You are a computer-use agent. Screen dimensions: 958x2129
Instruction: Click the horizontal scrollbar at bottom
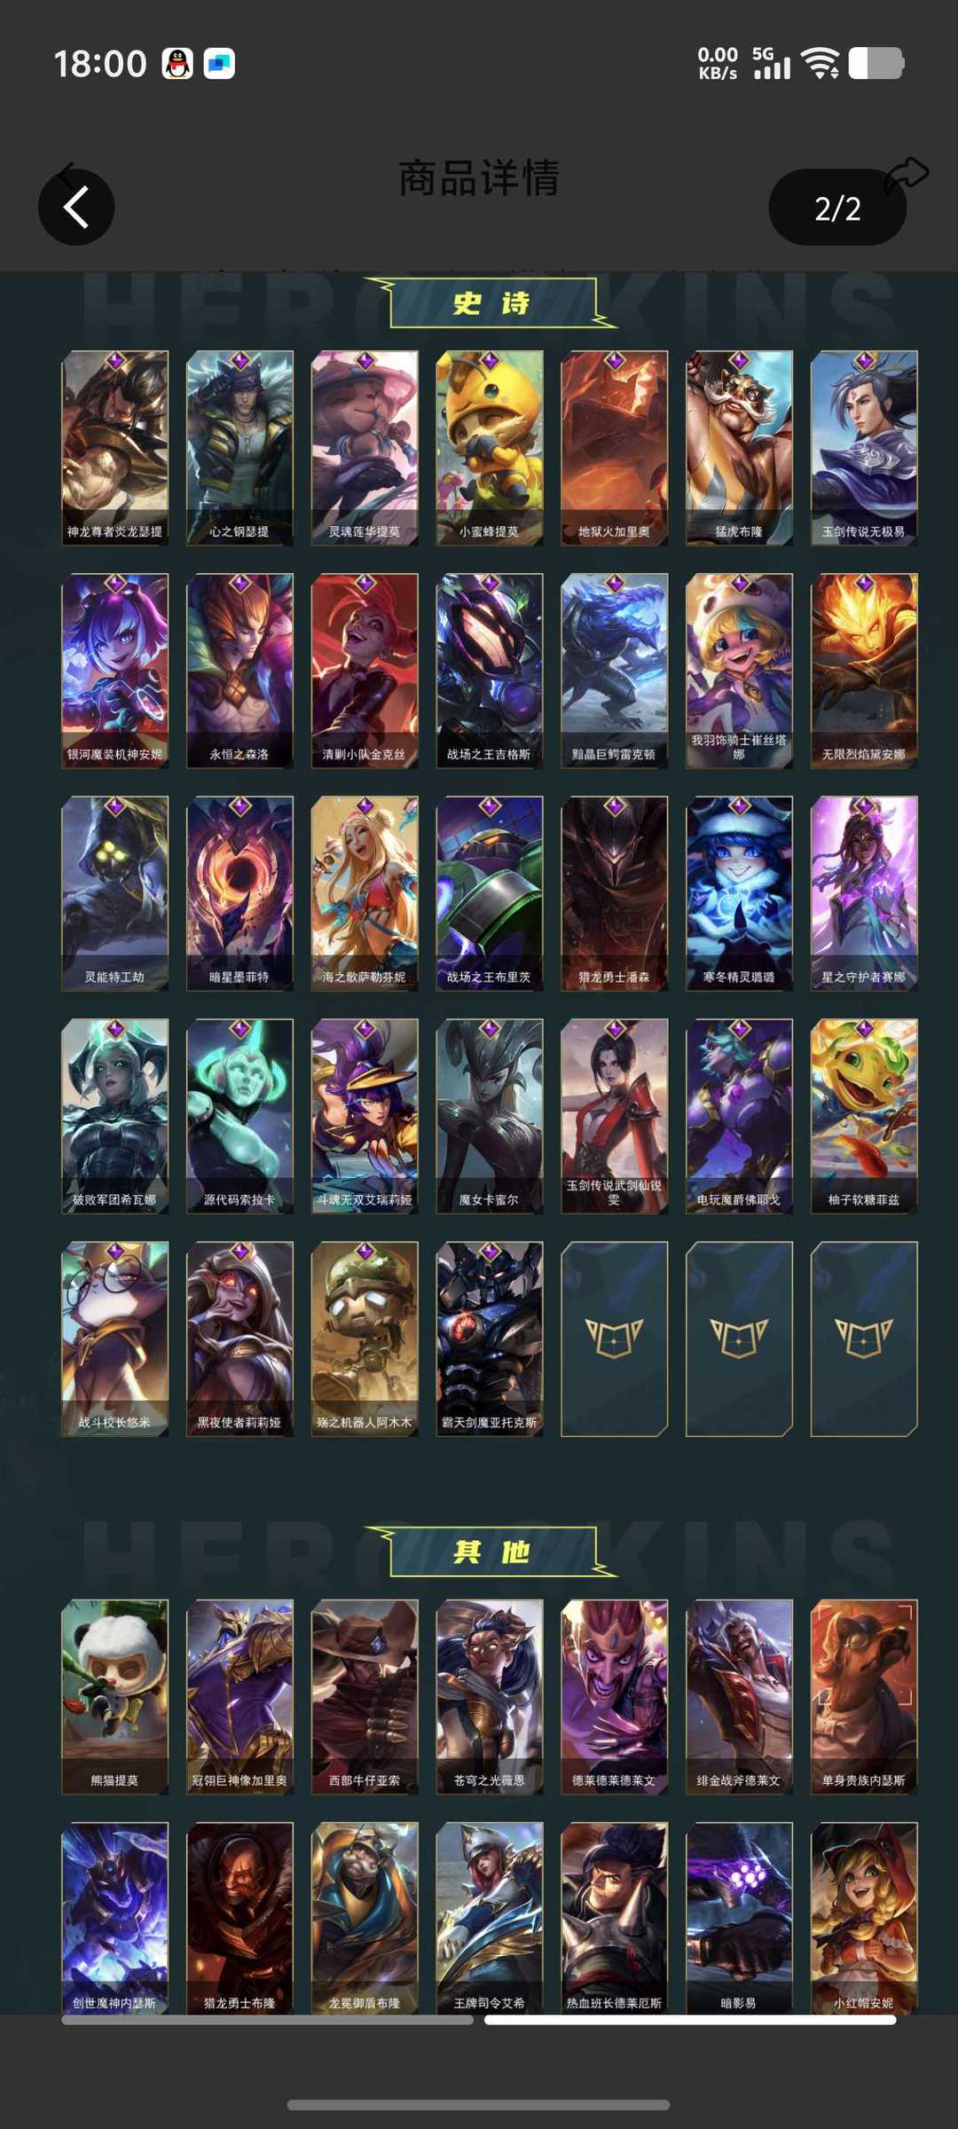479,2020
